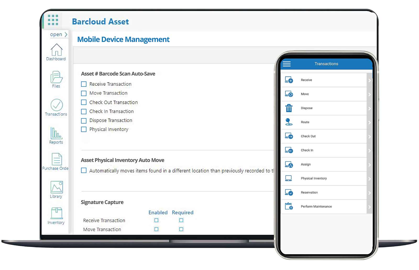Open the Reports chart icon
The width and height of the screenshot is (419, 270).
click(x=56, y=133)
